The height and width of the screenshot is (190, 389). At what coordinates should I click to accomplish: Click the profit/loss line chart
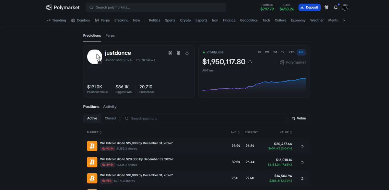click(254, 84)
